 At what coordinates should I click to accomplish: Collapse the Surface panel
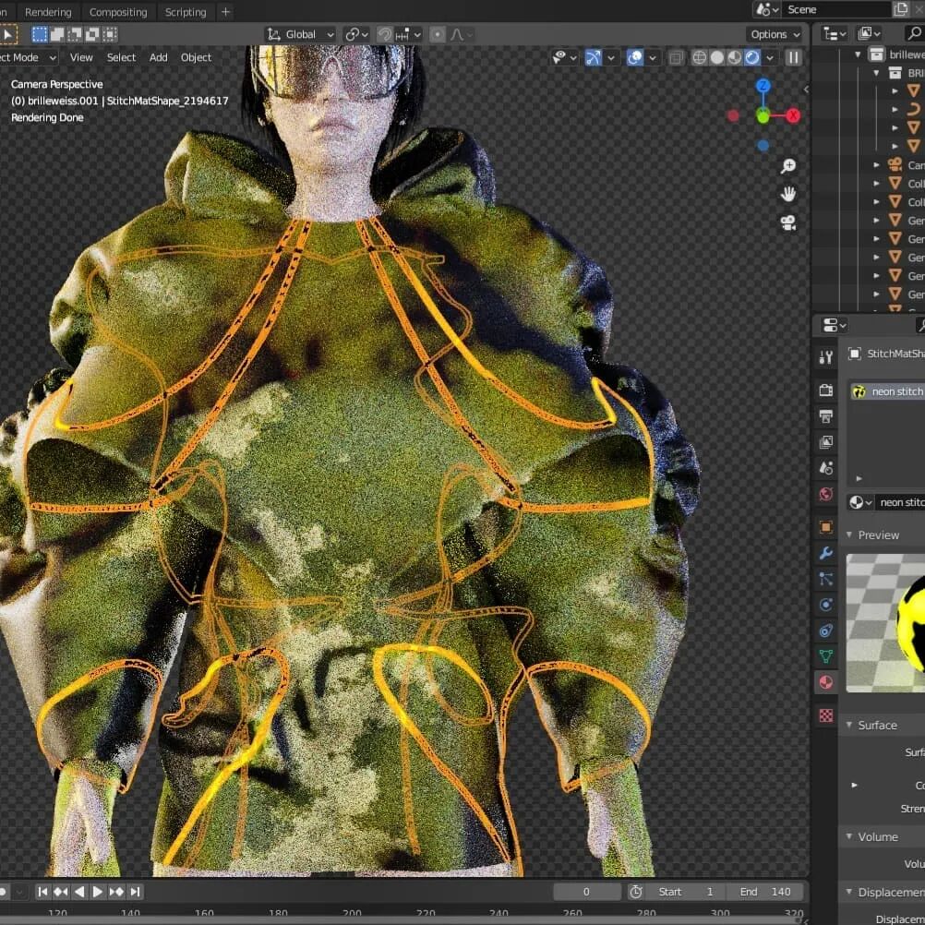click(x=849, y=725)
